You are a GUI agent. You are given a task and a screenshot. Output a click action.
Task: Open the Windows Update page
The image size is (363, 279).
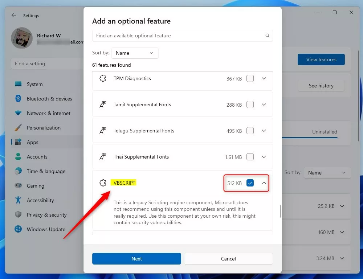point(47,229)
